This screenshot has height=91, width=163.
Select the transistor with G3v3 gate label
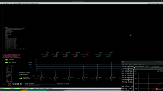69,78
